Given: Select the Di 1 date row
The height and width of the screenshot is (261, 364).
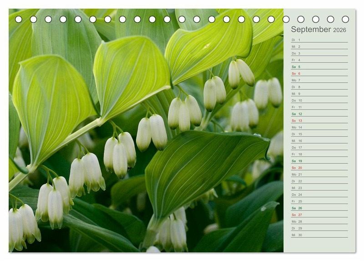Looking at the screenshot, I should [x=319, y=40].
